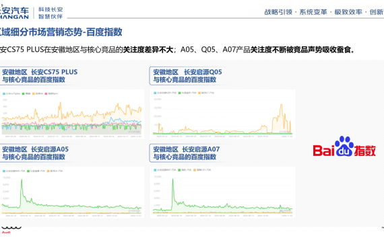This screenshot has width=384, height=242.
Task: Select the 长安启源Q05 chart title box
Action: coord(187,76)
